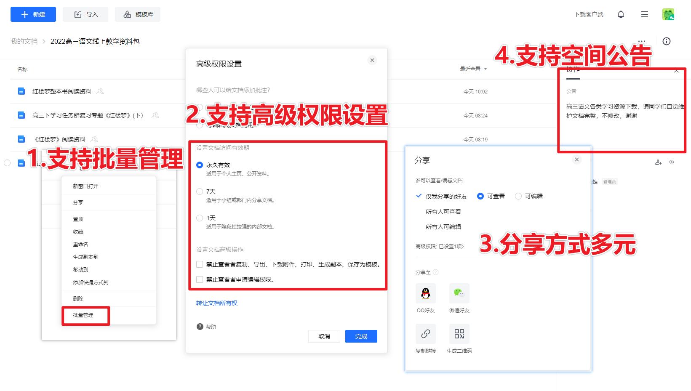
Task: Open the 模板库 template library
Action: tap(138, 14)
